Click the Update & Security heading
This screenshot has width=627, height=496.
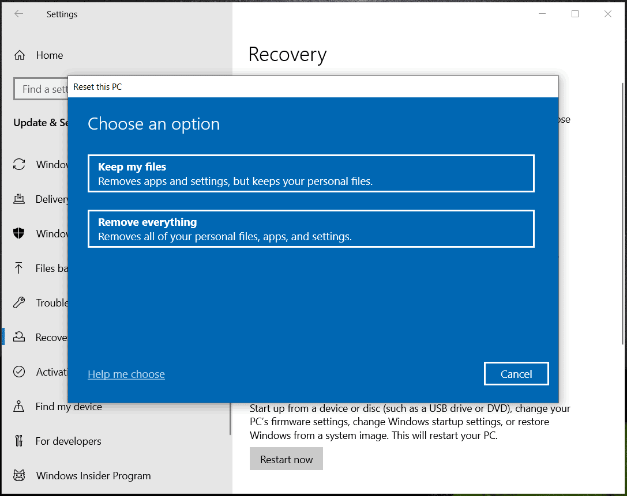(42, 123)
